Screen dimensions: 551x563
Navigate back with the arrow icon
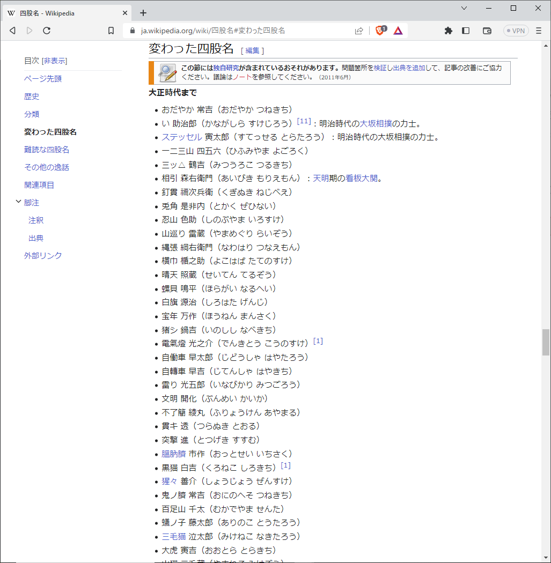pyautogui.click(x=12, y=31)
